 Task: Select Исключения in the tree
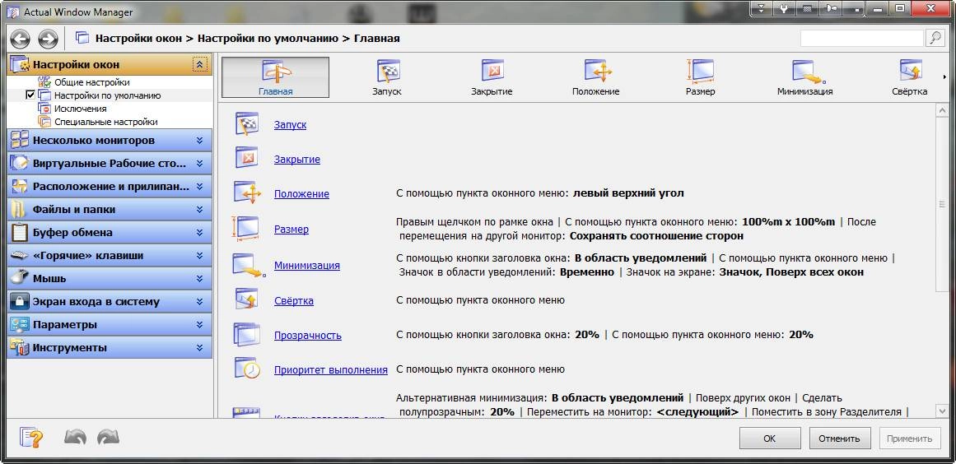[80, 109]
